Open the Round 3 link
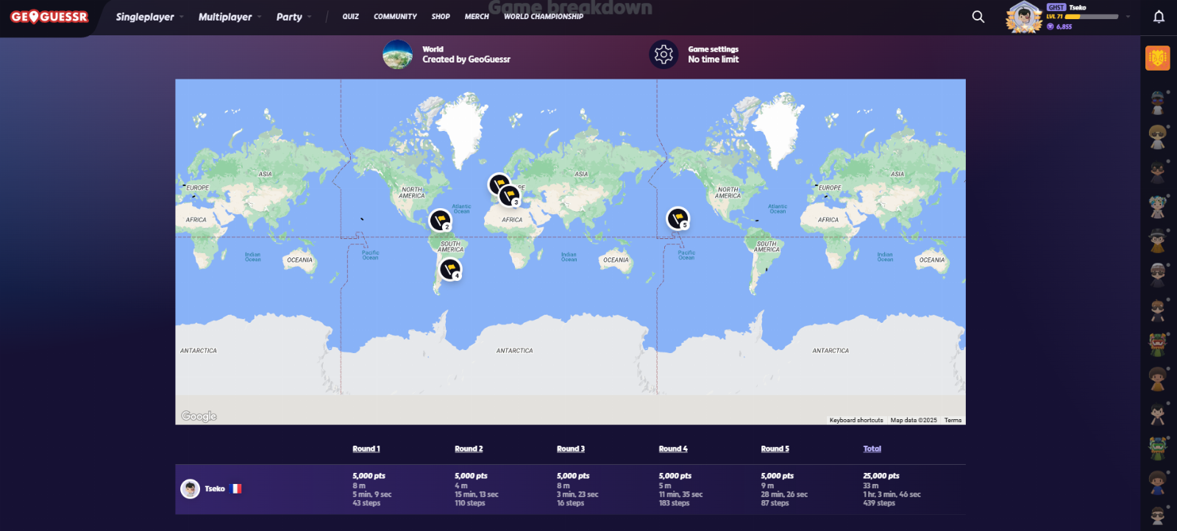The width and height of the screenshot is (1177, 531). pos(570,449)
